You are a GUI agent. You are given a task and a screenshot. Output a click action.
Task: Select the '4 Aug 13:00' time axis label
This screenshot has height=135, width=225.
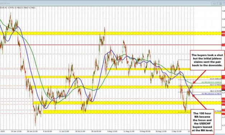112,131
